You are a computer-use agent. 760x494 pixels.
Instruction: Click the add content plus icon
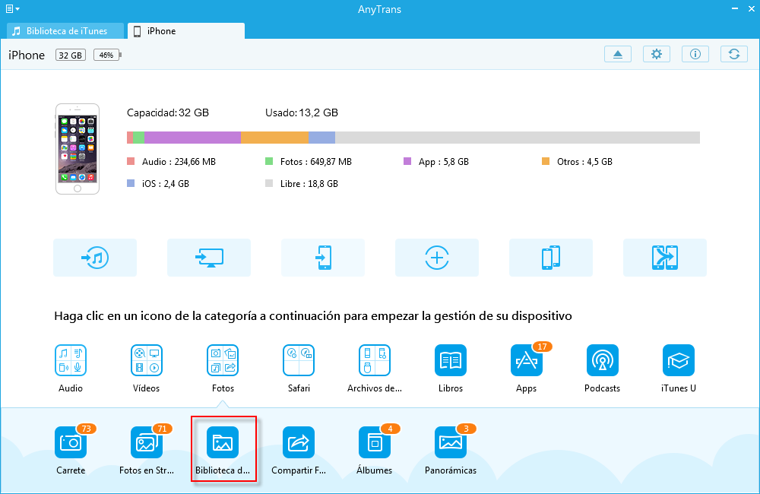pos(437,258)
